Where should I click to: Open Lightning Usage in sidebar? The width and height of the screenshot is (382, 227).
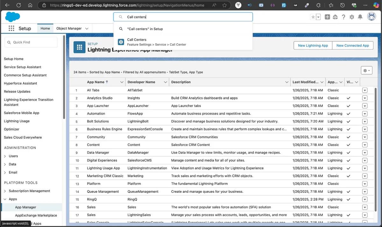[x=17, y=121]
